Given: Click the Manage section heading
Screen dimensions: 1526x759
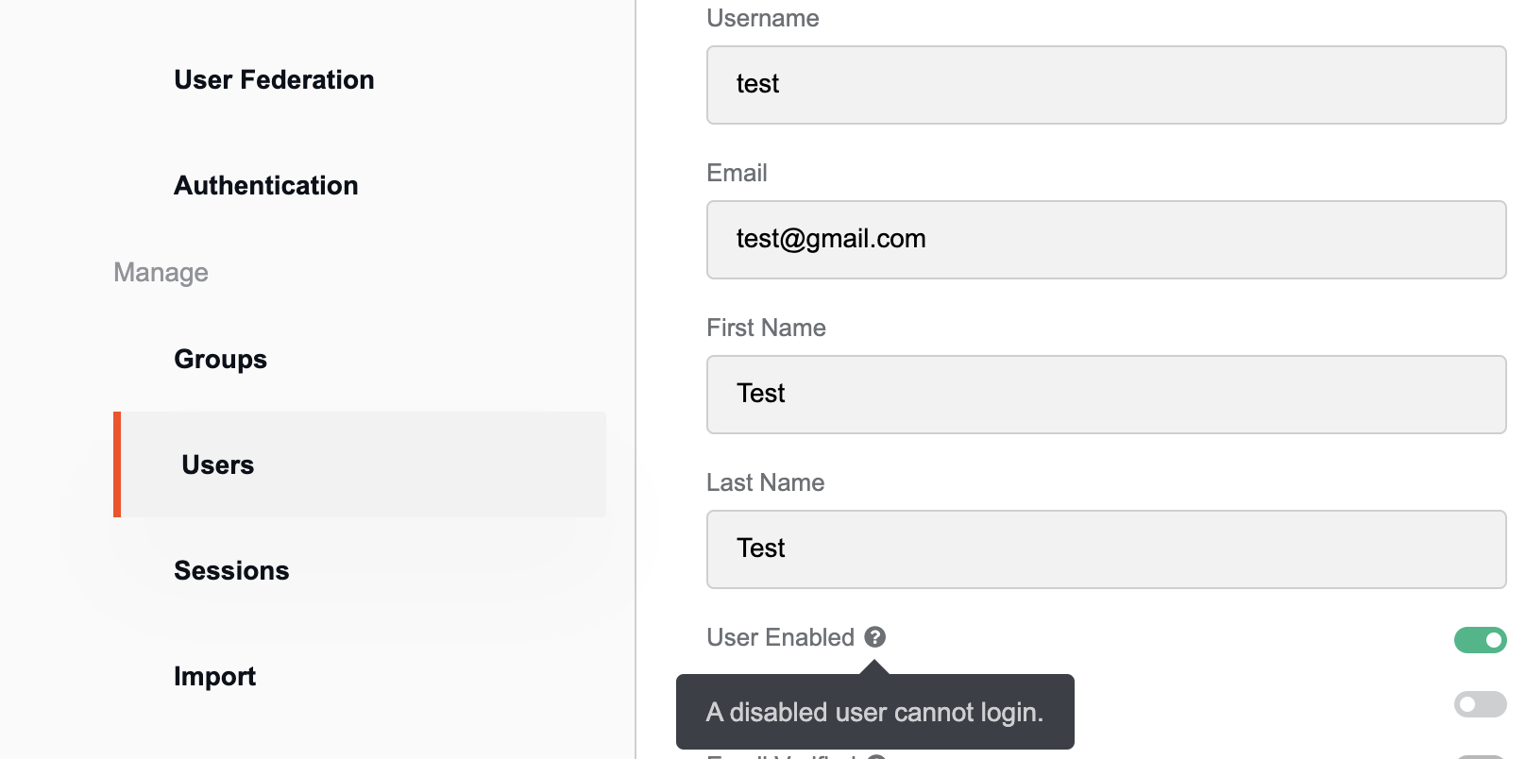Looking at the screenshot, I should click(161, 272).
